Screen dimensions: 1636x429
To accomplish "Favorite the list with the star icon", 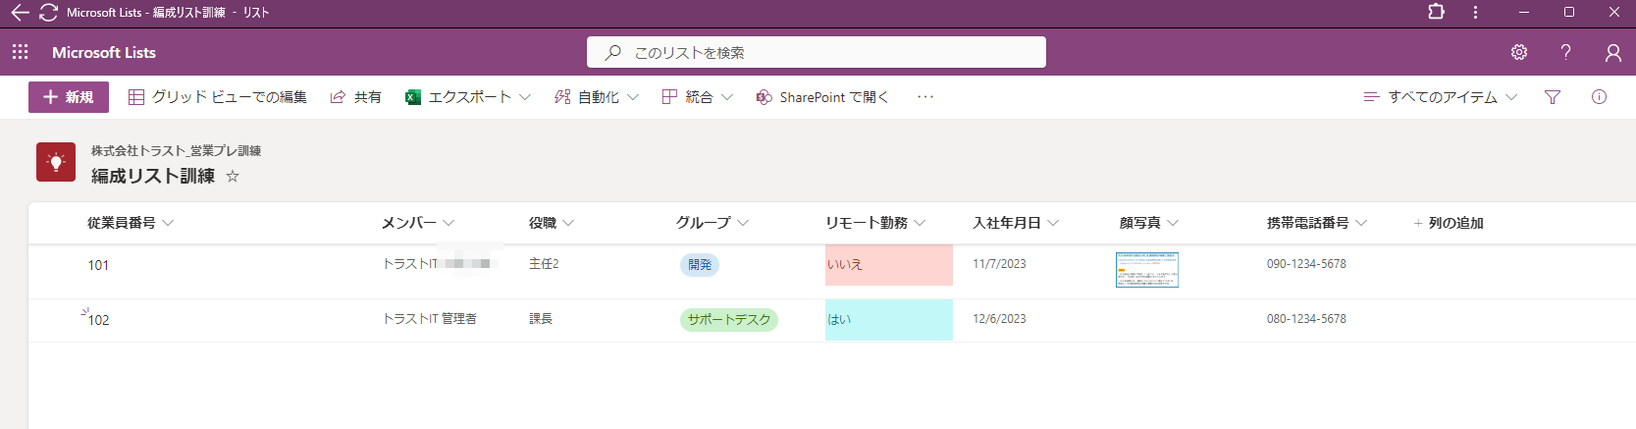I will 233,177.
